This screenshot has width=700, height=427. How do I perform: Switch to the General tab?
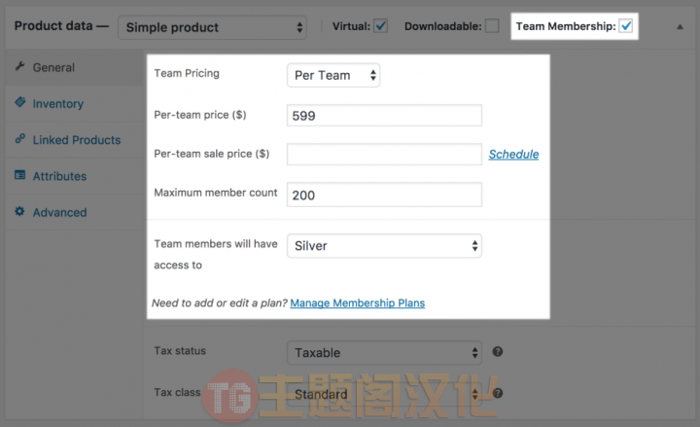(x=74, y=67)
